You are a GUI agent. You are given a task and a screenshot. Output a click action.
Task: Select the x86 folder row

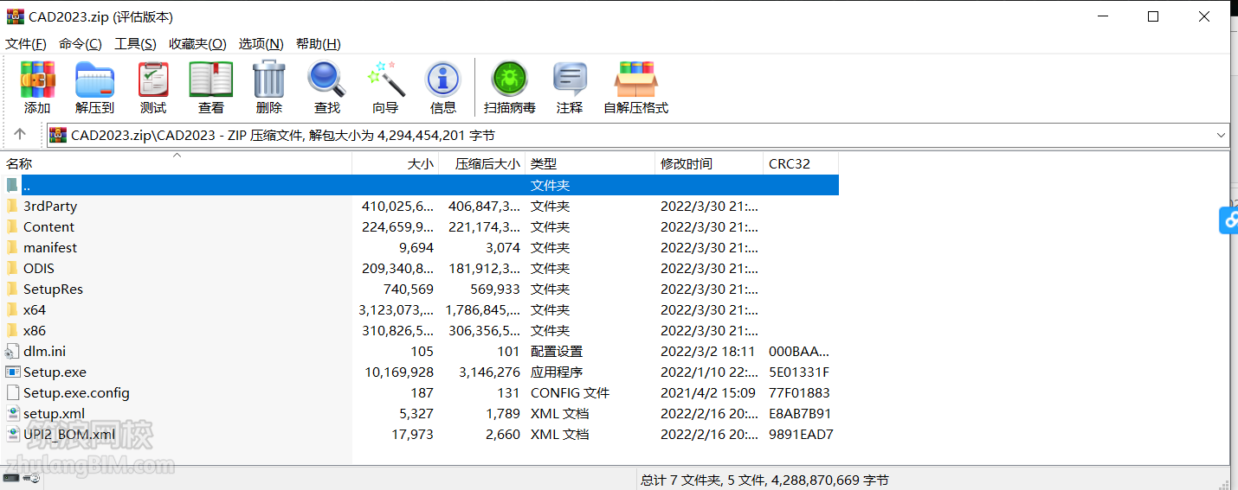[x=420, y=330]
